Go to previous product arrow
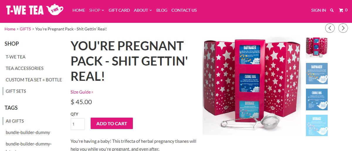 (x=330, y=28)
